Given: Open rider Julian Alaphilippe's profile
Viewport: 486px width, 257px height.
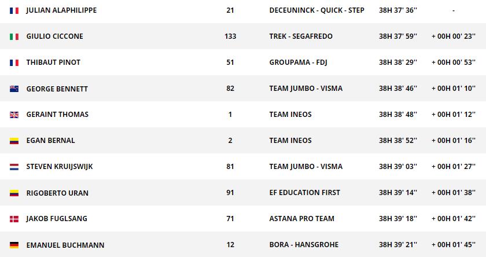Looking at the screenshot, I should coord(61,10).
